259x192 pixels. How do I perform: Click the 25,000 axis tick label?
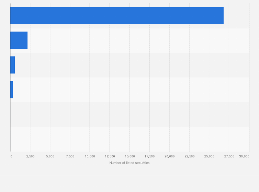click(209, 156)
